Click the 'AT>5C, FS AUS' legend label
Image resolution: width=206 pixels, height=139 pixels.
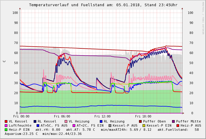coord(54,125)
